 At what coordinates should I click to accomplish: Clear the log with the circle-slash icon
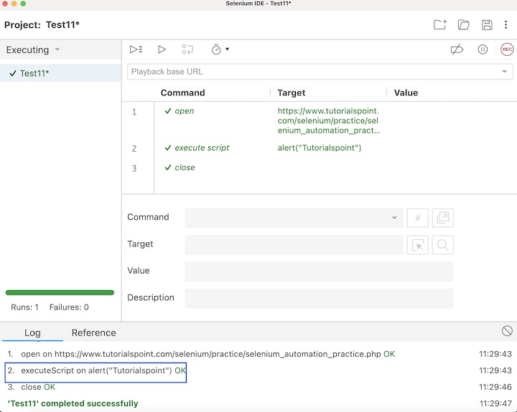[x=507, y=331]
